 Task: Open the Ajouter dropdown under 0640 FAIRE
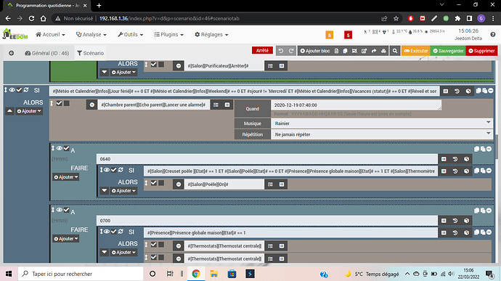click(66, 176)
